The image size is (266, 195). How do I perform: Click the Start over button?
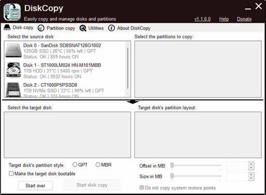click(35, 186)
